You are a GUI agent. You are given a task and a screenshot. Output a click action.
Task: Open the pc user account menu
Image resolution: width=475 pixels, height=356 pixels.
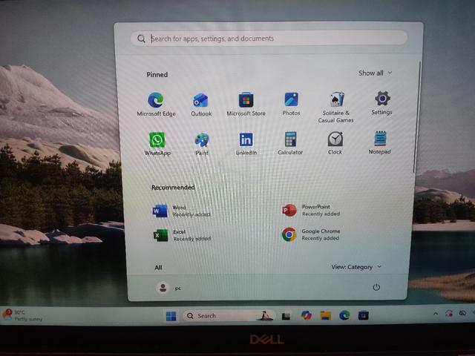(169, 288)
